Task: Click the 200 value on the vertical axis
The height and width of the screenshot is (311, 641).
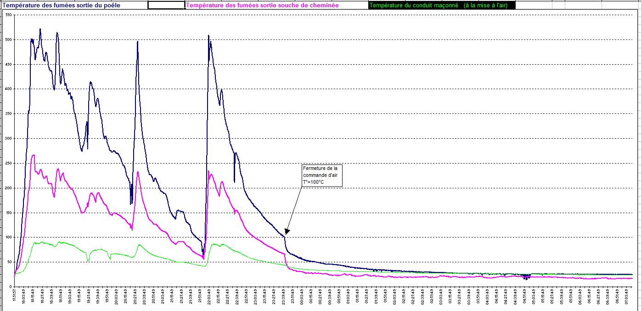Action: [x=8, y=188]
